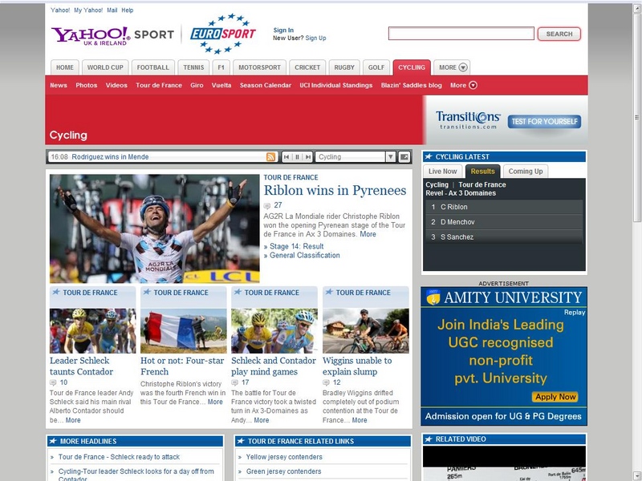The width and height of the screenshot is (642, 481).
Task: Click into the search text field
Action: pos(461,34)
